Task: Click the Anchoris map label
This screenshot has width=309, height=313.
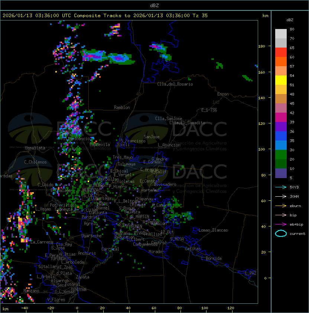Action: pyautogui.click(x=87, y=253)
